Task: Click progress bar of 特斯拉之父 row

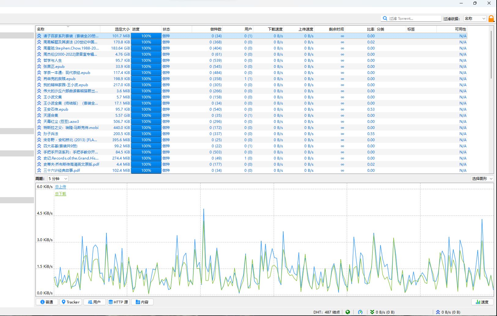Action: pos(146,127)
